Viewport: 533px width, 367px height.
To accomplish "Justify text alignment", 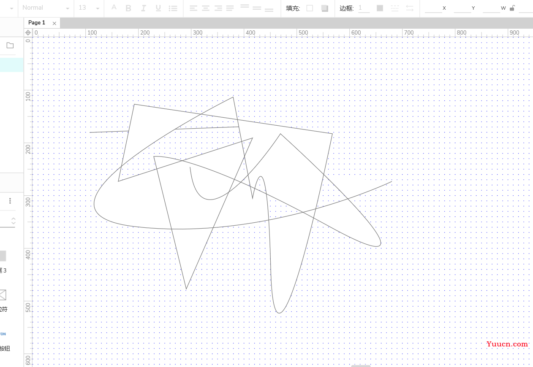I will tap(230, 8).
